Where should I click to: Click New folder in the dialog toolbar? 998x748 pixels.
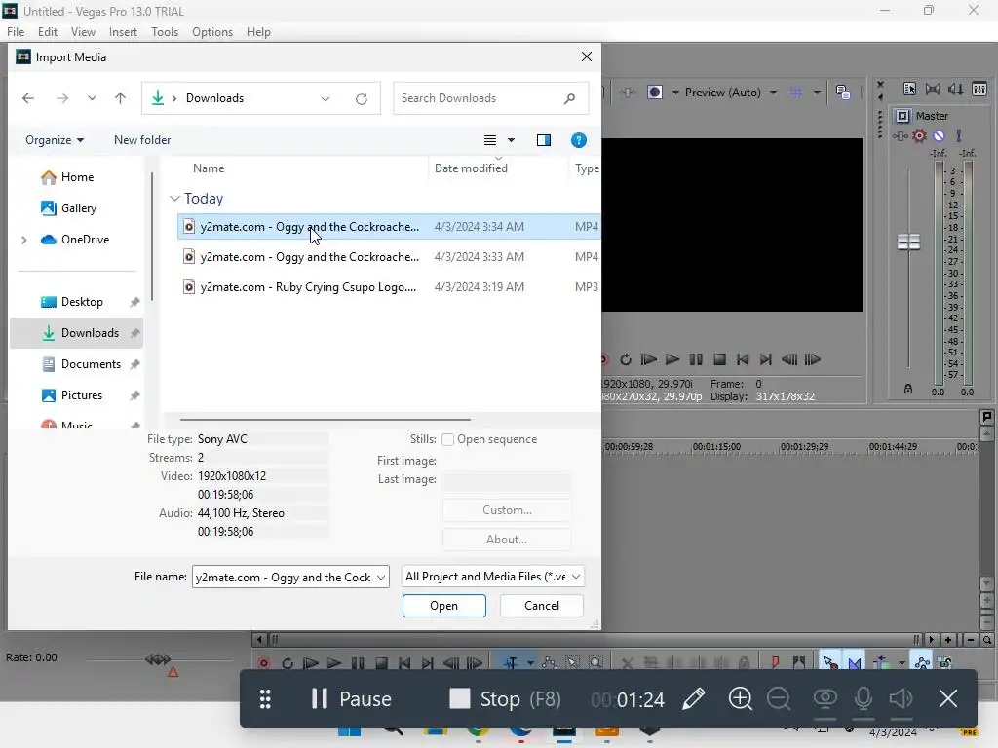142,140
